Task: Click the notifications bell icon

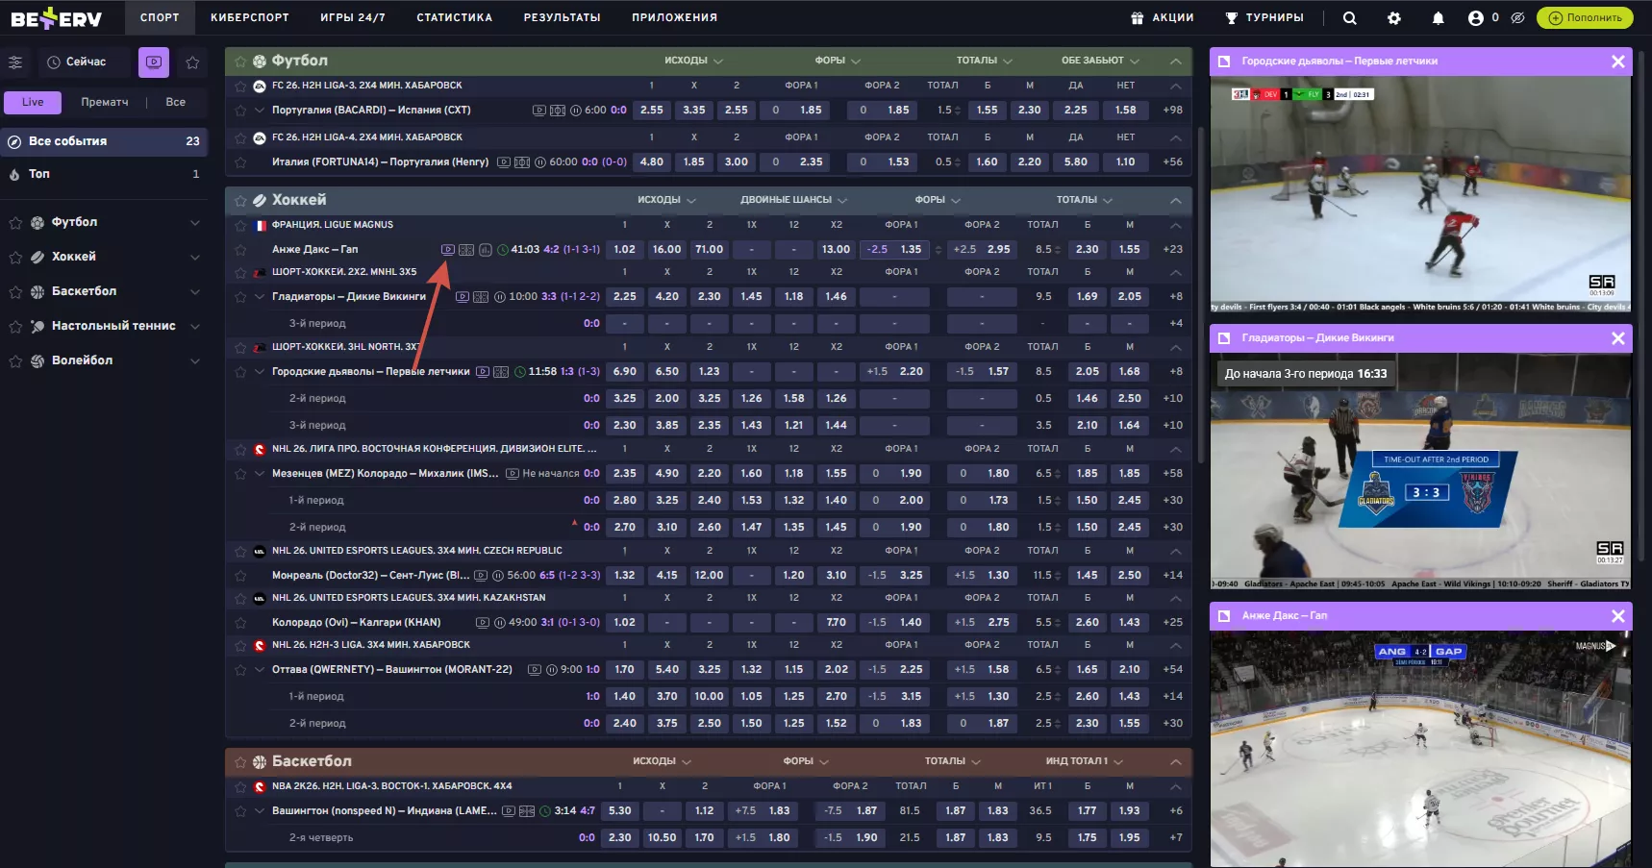Action: (x=1438, y=18)
